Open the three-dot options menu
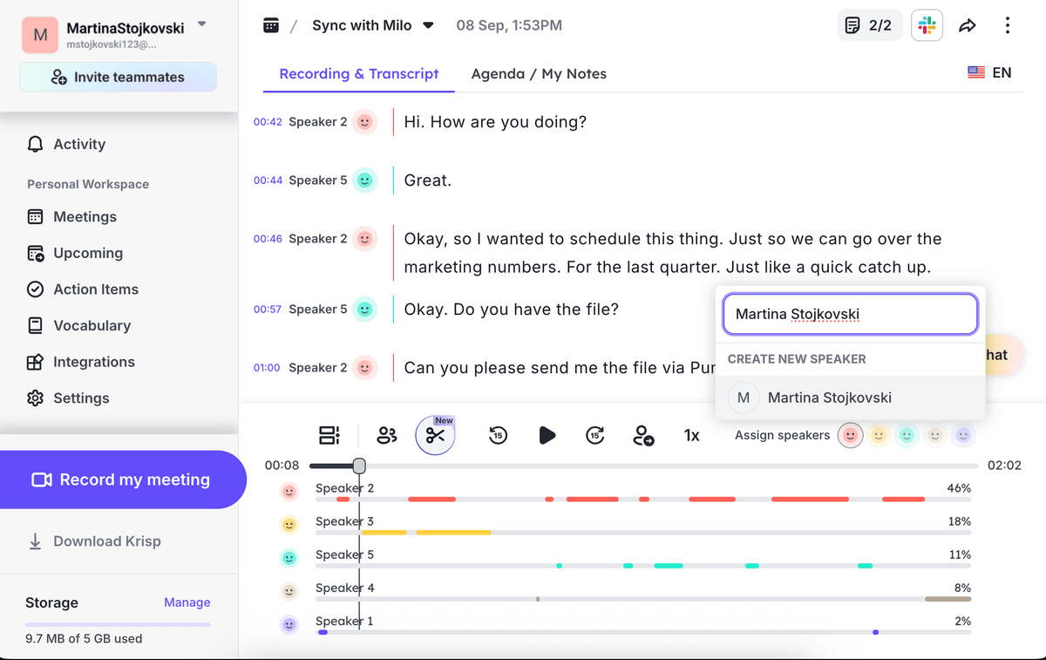 coord(1008,25)
